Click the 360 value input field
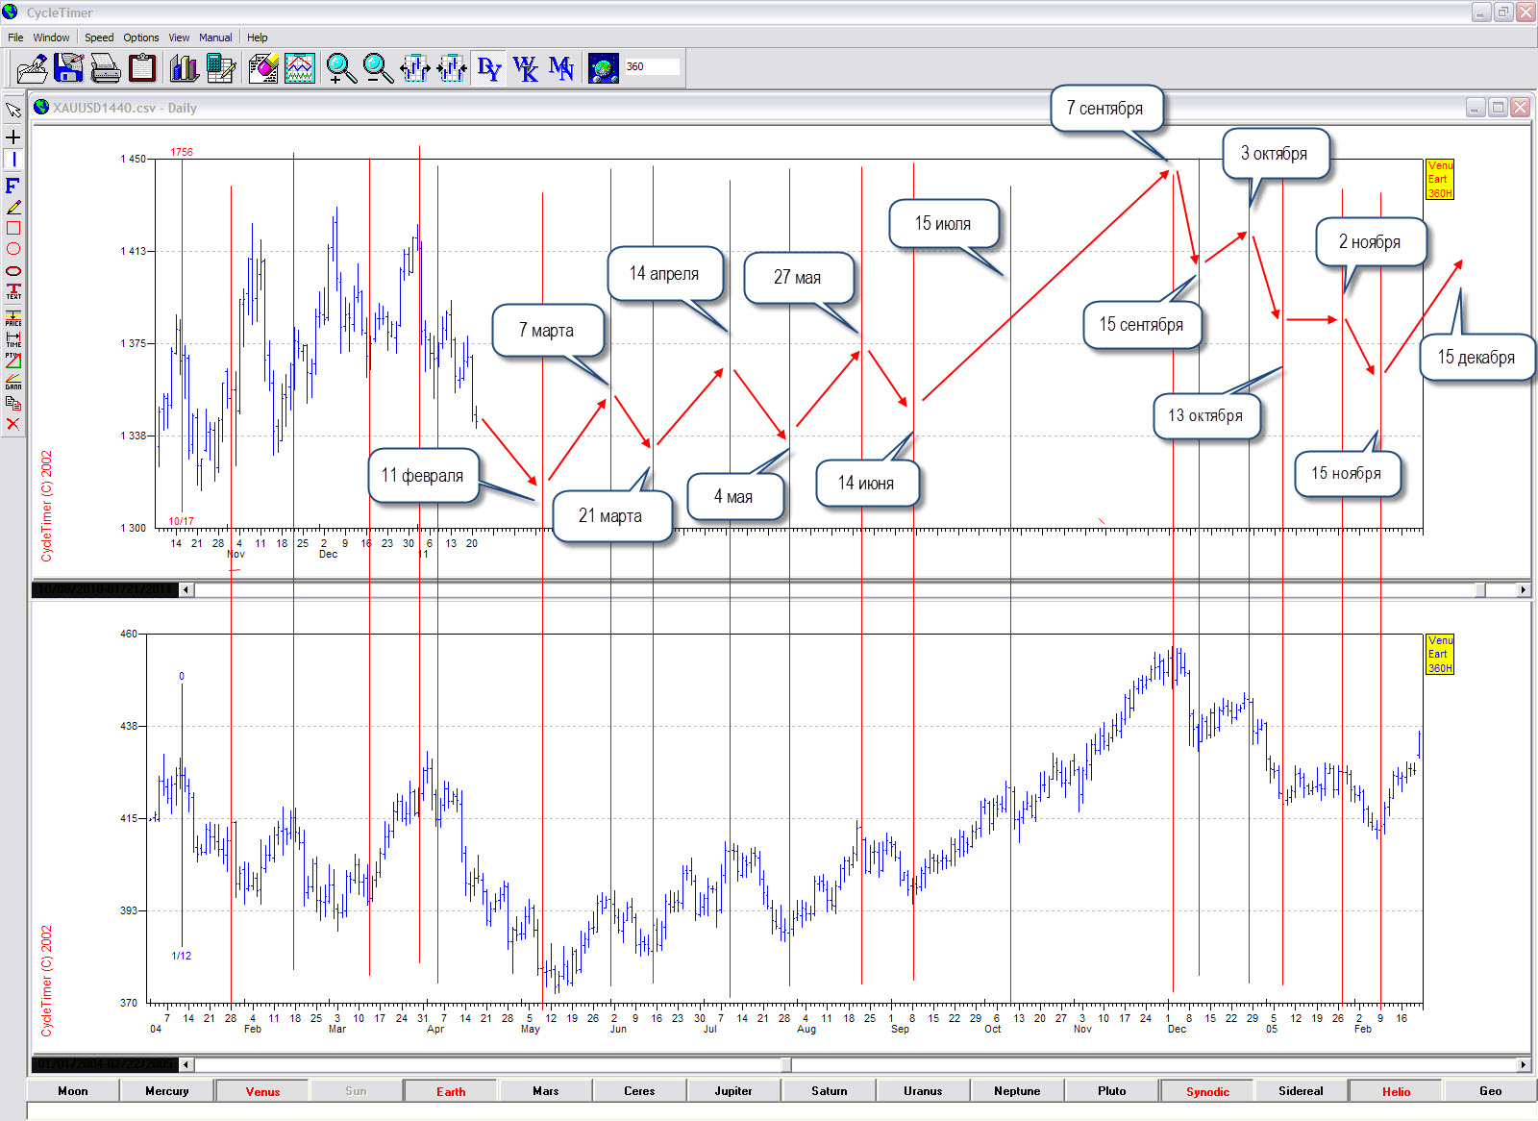Image resolution: width=1538 pixels, height=1121 pixels. pyautogui.click(x=652, y=67)
